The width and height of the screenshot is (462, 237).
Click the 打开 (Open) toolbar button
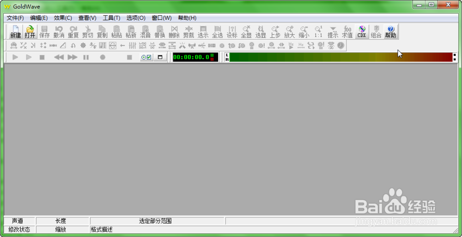[30, 32]
